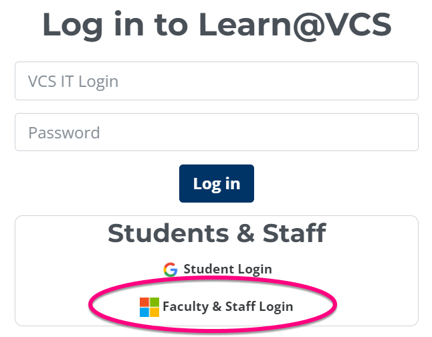Focus the VCS IT Login field
The width and height of the screenshot is (432, 337).
pyautogui.click(x=216, y=82)
